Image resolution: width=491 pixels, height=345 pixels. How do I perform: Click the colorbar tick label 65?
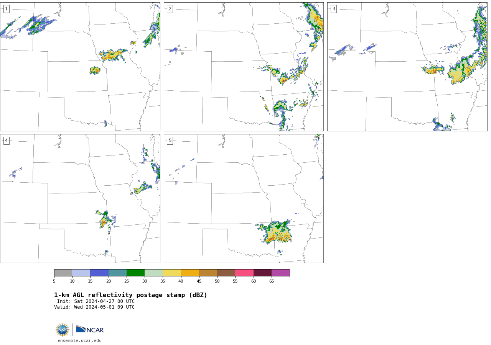pos(272,281)
